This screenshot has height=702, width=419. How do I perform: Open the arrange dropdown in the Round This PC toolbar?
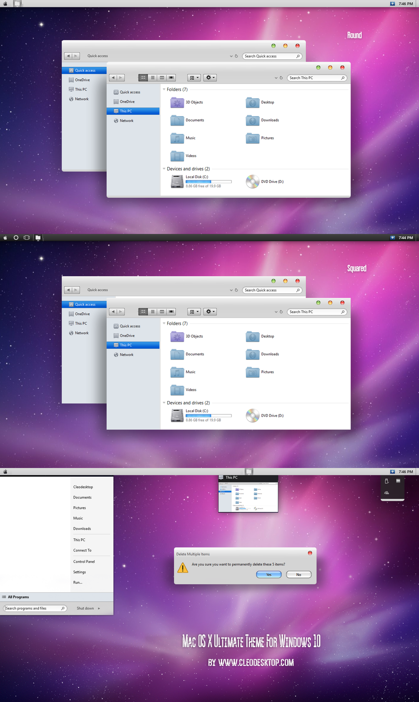[194, 78]
